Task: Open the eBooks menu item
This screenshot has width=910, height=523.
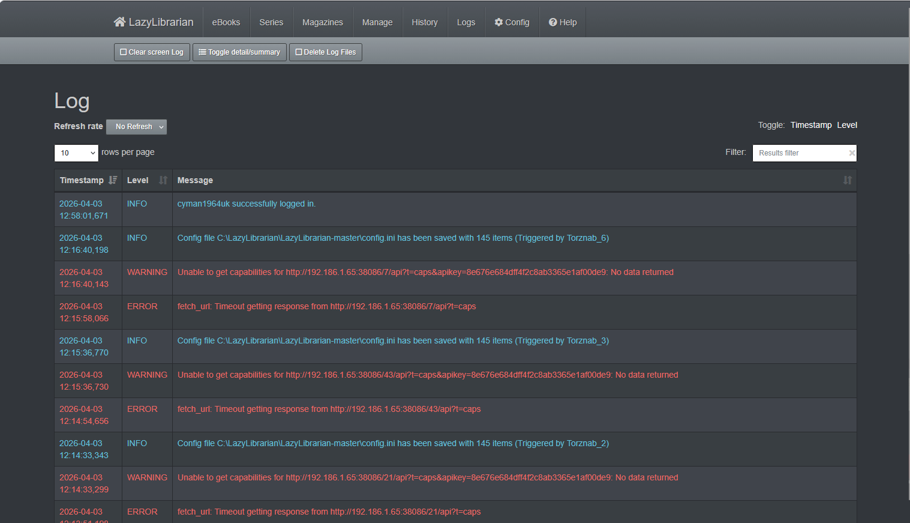Action: [226, 22]
